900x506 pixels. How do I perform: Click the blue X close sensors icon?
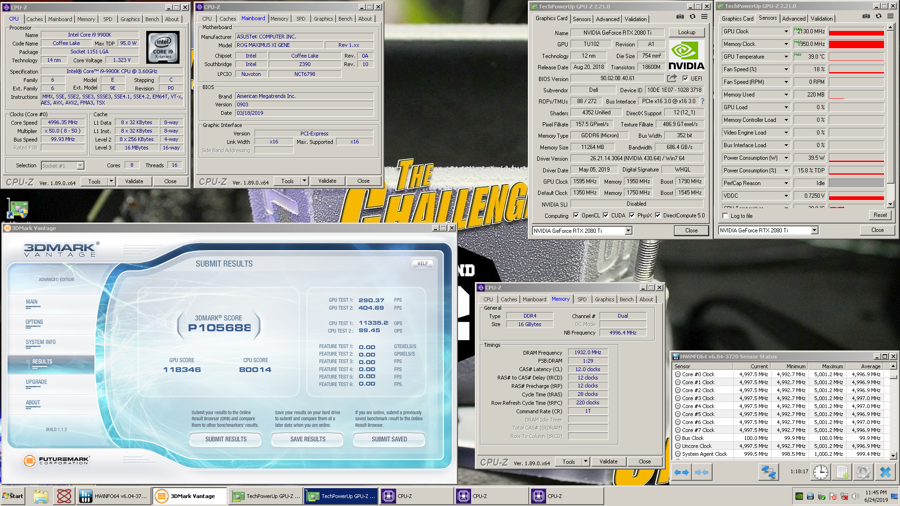click(885, 472)
